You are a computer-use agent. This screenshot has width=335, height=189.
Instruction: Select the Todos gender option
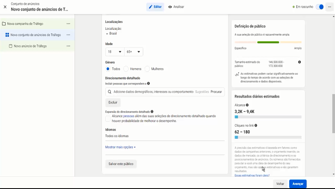point(108,69)
